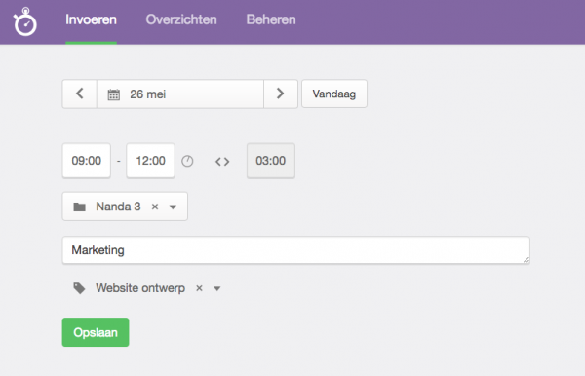Screen dimensions: 585x376
Task: Clear the Website ontwerp tag
Action: click(x=199, y=288)
